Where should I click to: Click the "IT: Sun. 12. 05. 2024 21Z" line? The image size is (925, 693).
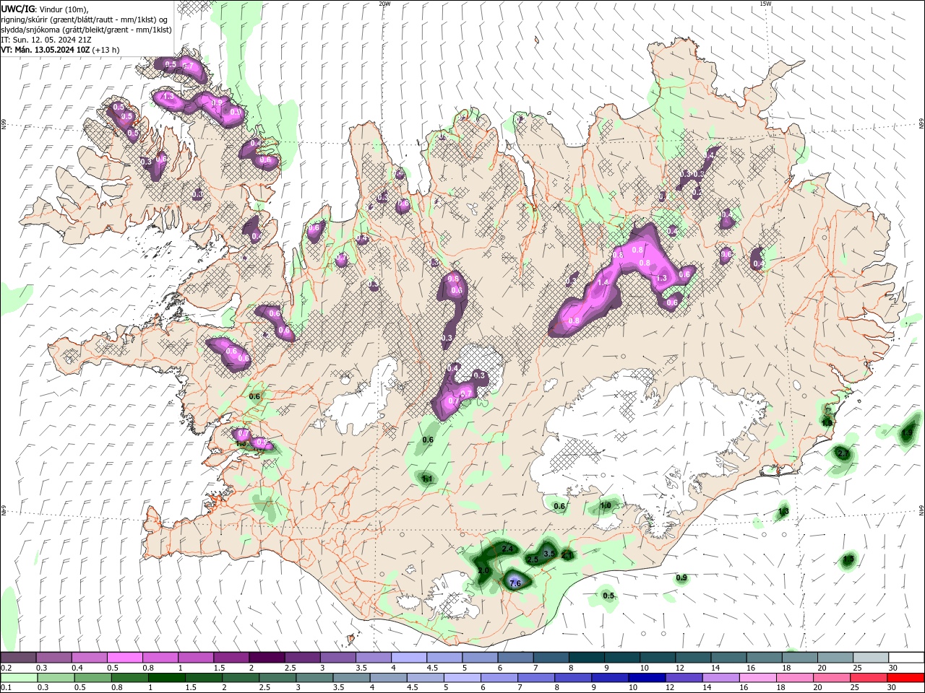(45, 40)
